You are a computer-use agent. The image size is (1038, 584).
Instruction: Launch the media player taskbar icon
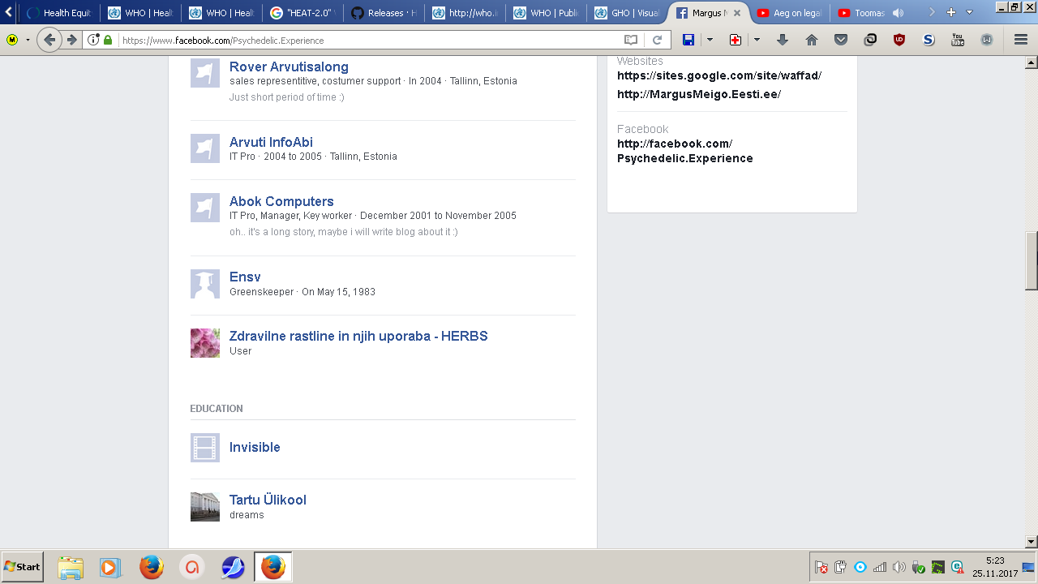(x=110, y=567)
